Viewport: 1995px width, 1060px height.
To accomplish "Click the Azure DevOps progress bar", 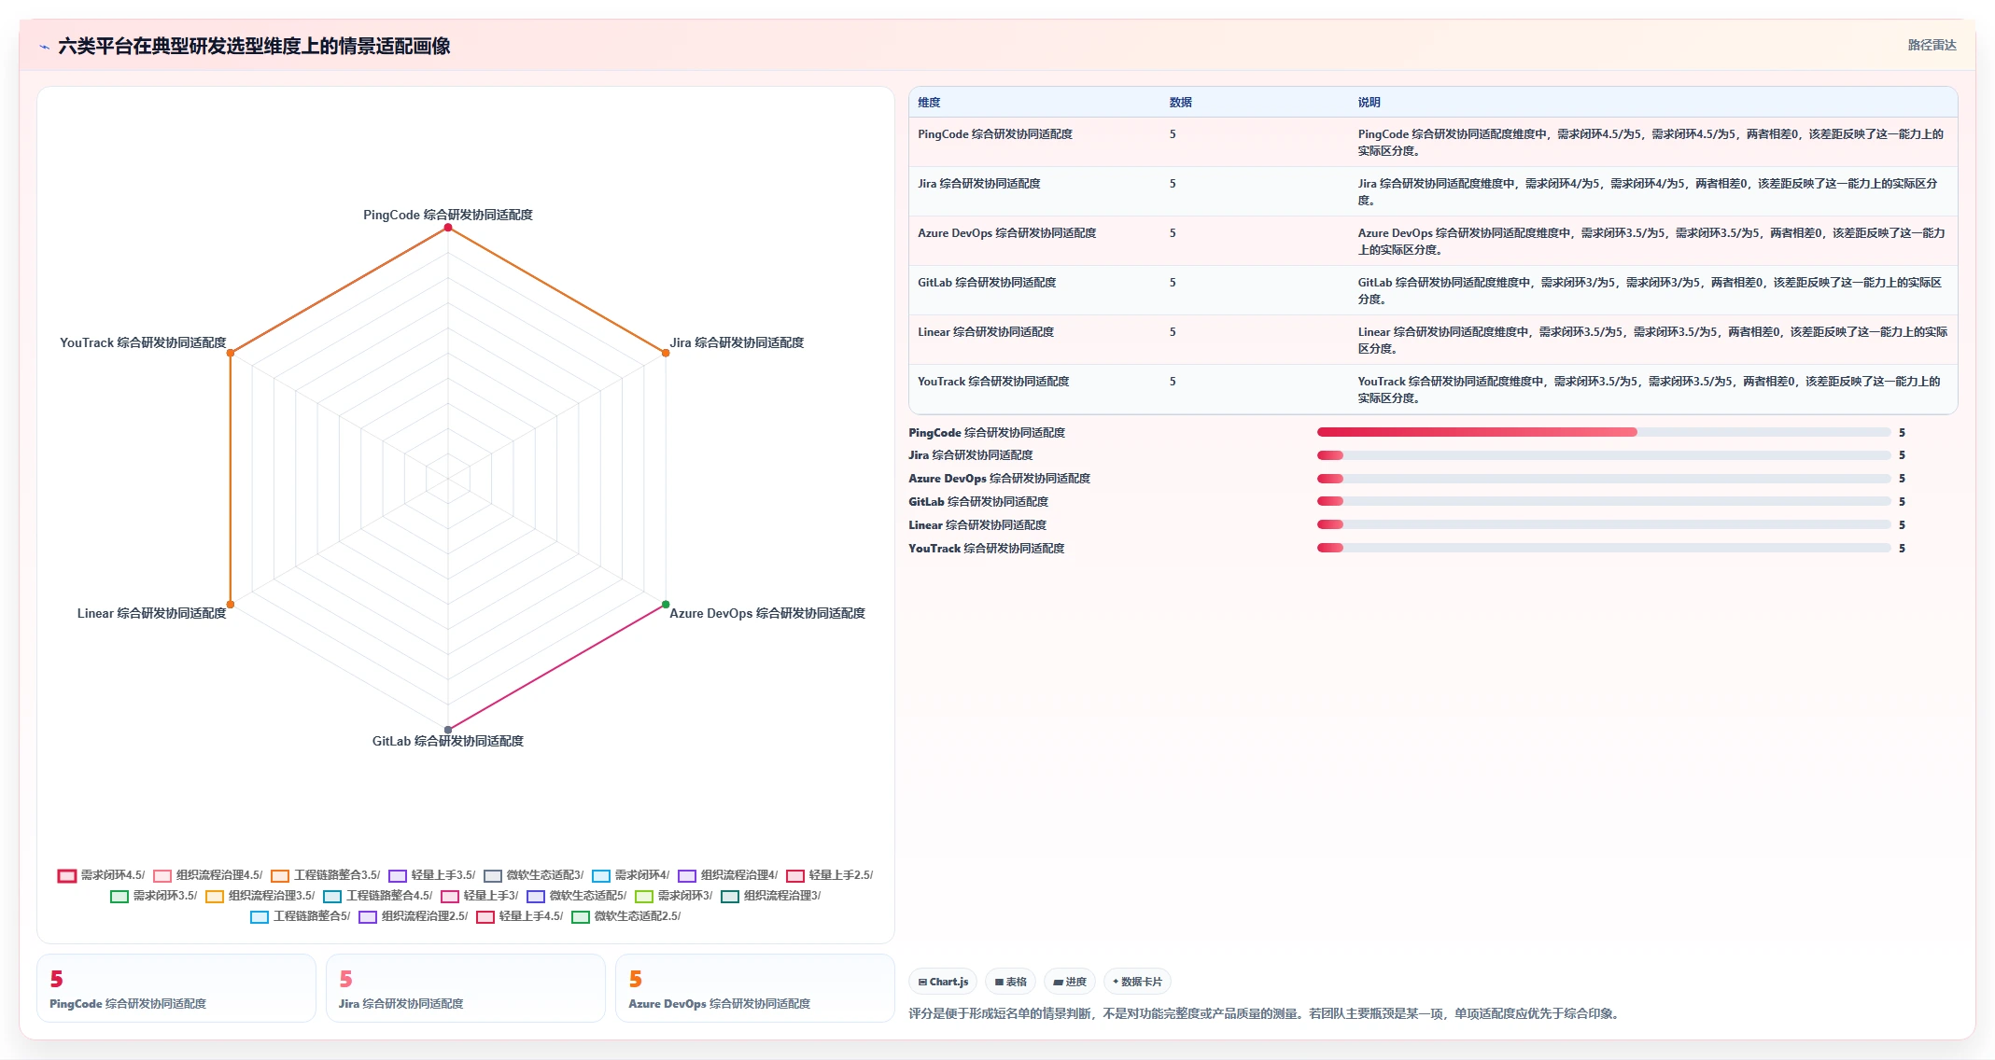I will [x=1604, y=479].
